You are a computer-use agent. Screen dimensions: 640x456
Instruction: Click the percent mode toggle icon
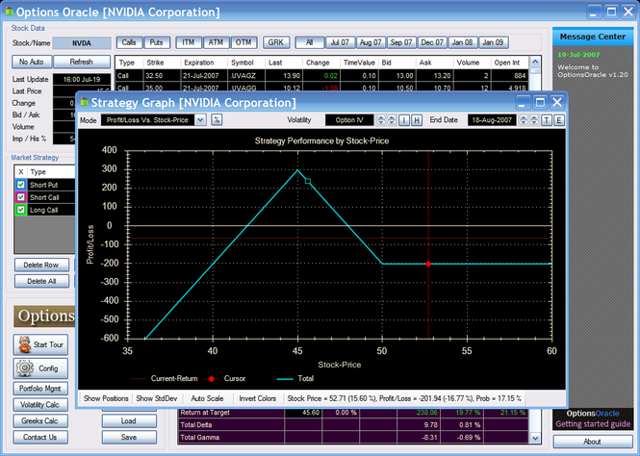(217, 120)
